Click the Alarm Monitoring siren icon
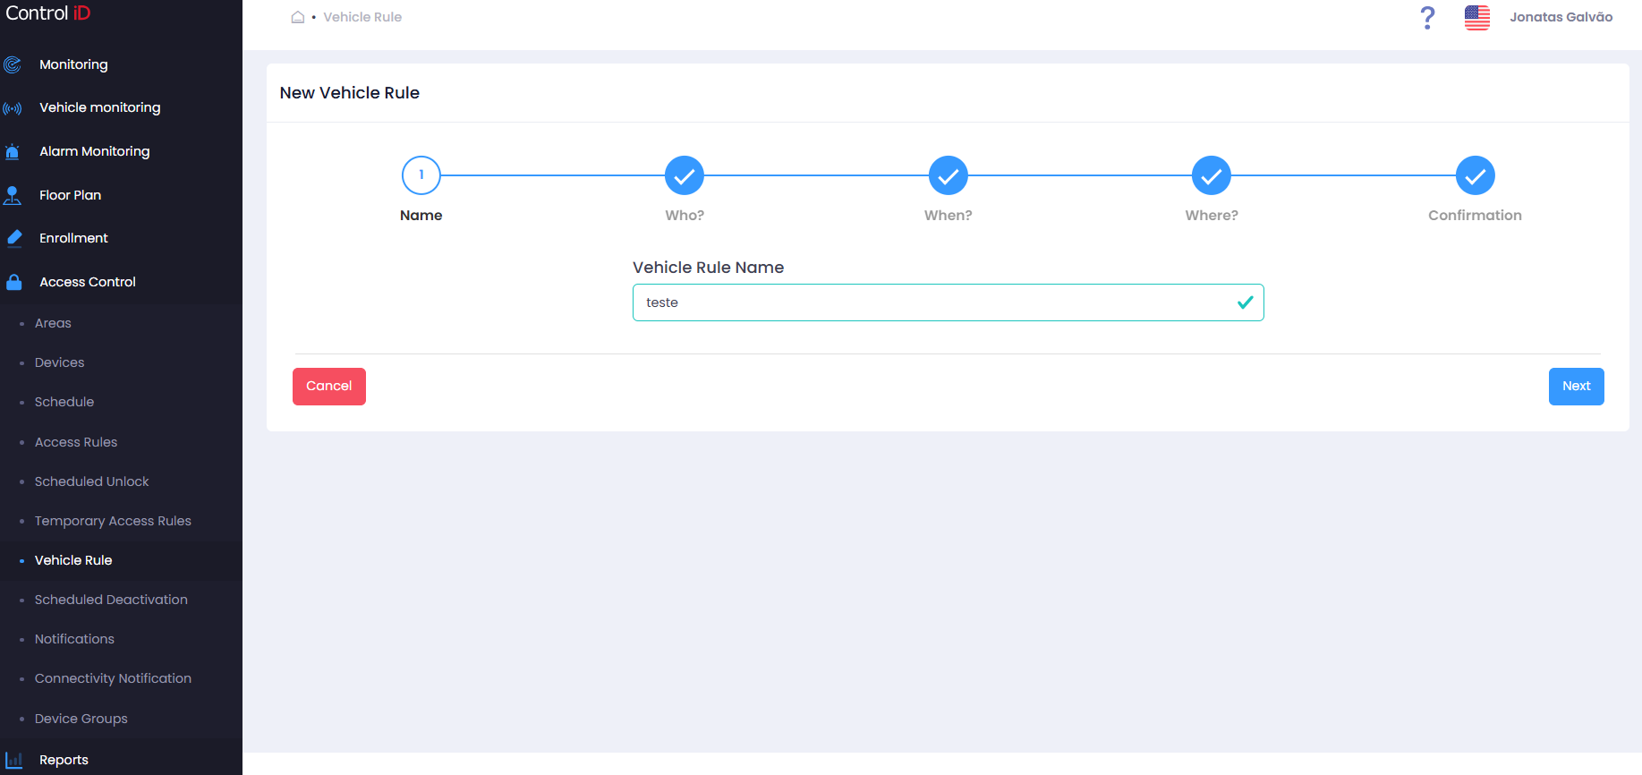 (x=13, y=151)
